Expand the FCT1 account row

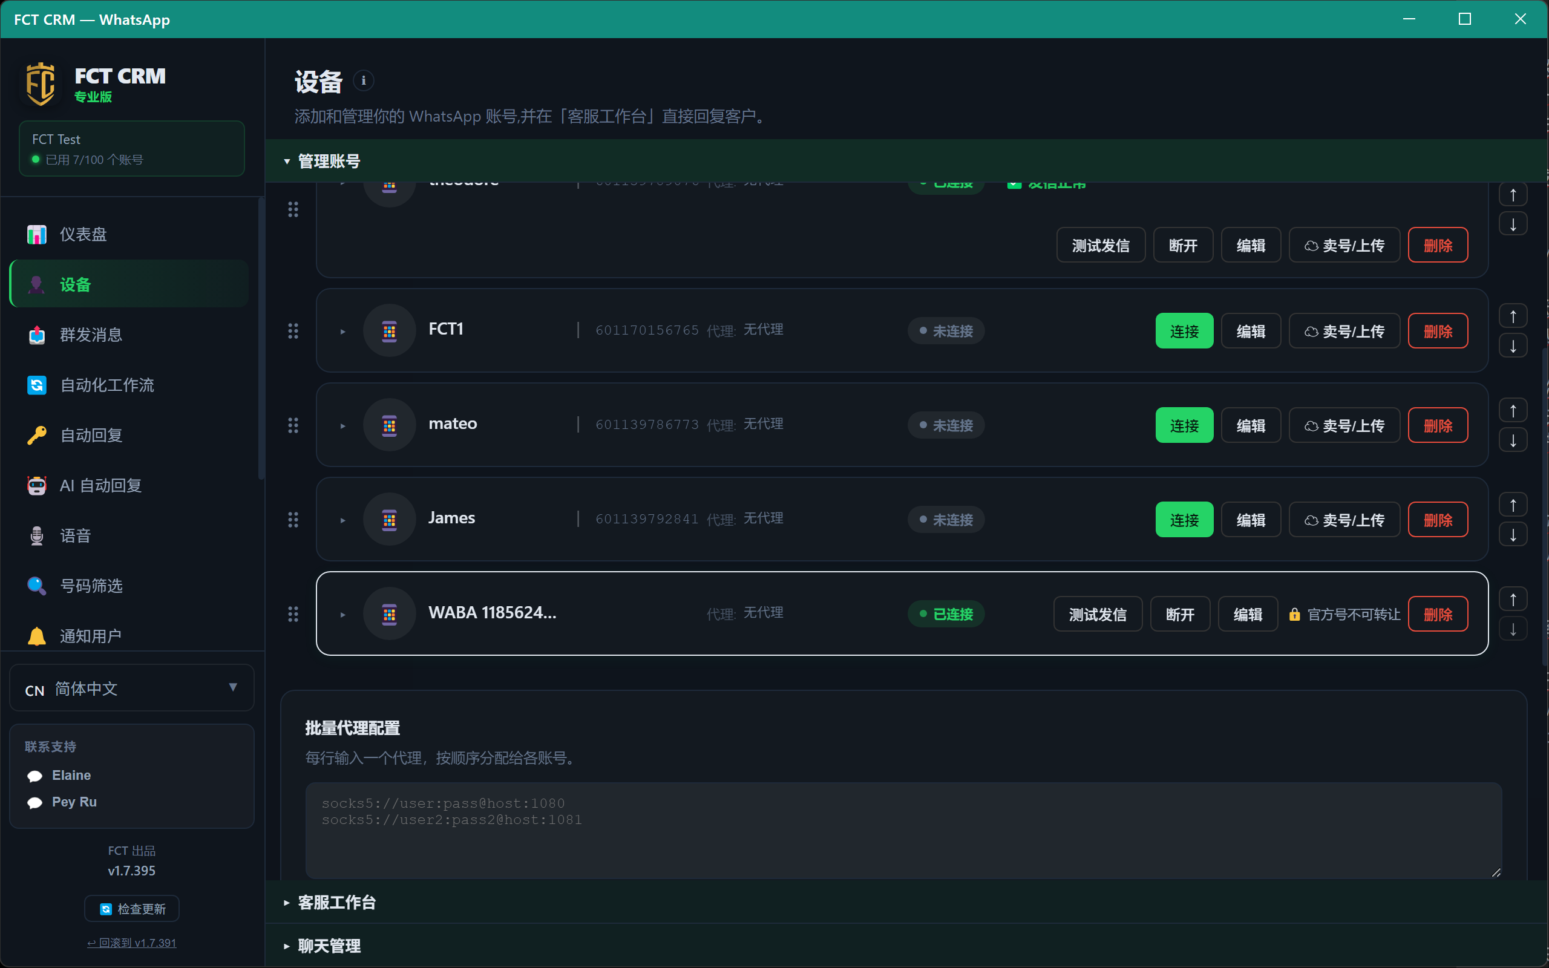pos(343,332)
